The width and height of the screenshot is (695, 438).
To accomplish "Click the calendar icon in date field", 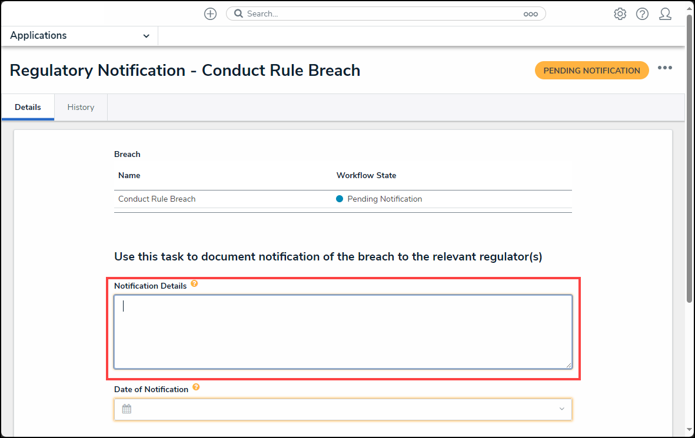I will point(127,409).
